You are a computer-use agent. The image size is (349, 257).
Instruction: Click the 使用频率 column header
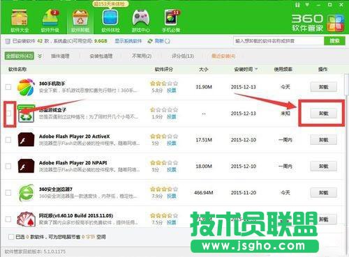pos(283,69)
